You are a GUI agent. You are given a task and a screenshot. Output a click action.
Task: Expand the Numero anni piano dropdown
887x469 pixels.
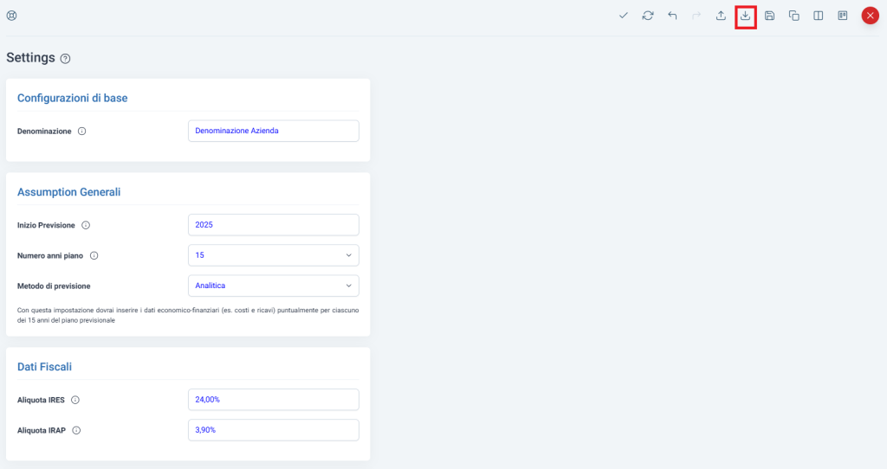coord(273,255)
